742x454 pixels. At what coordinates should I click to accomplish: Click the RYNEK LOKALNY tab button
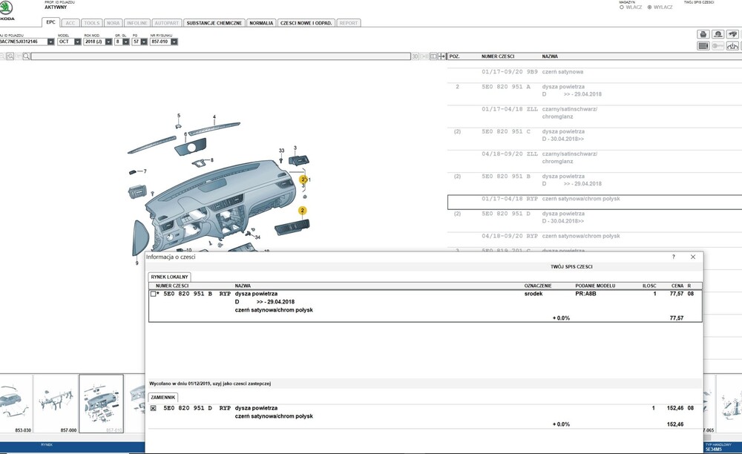click(170, 277)
